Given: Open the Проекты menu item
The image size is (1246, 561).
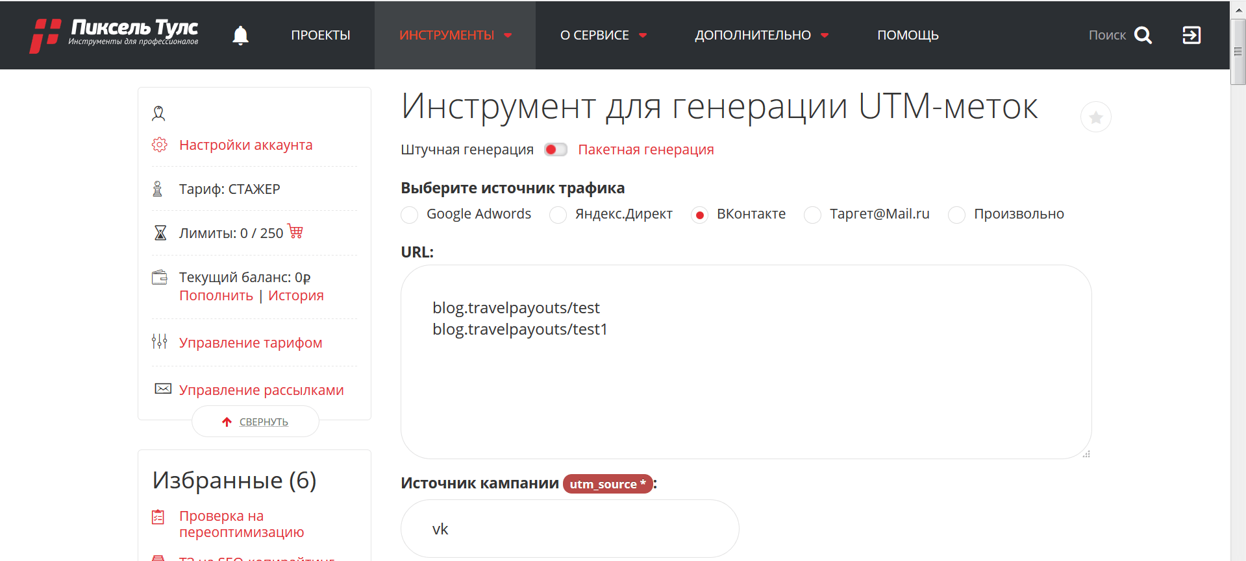Looking at the screenshot, I should [x=320, y=35].
